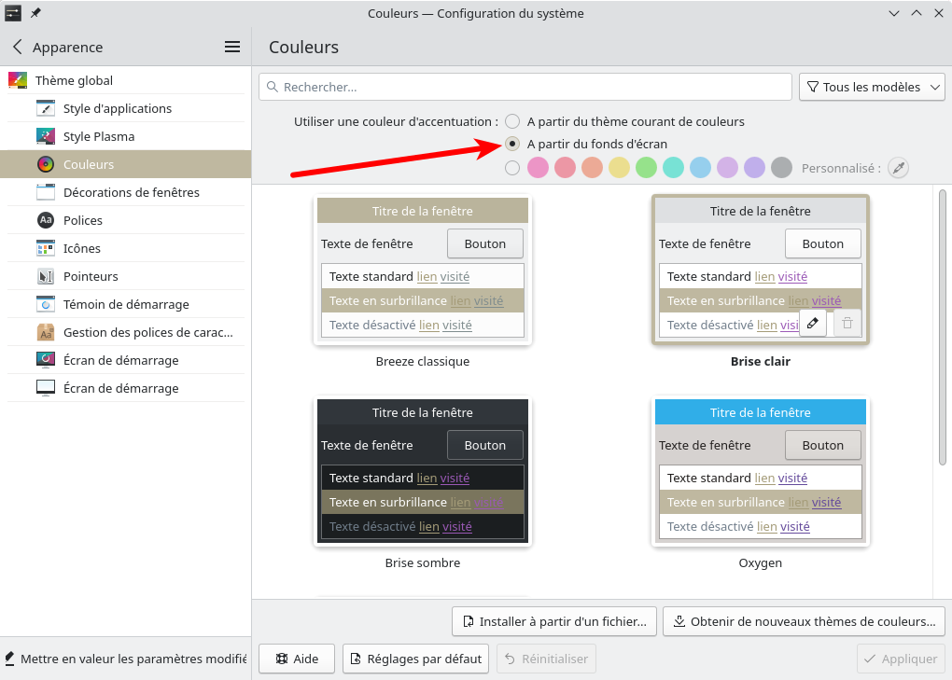
Task: Go to Style Plasma page
Action: coord(126,136)
